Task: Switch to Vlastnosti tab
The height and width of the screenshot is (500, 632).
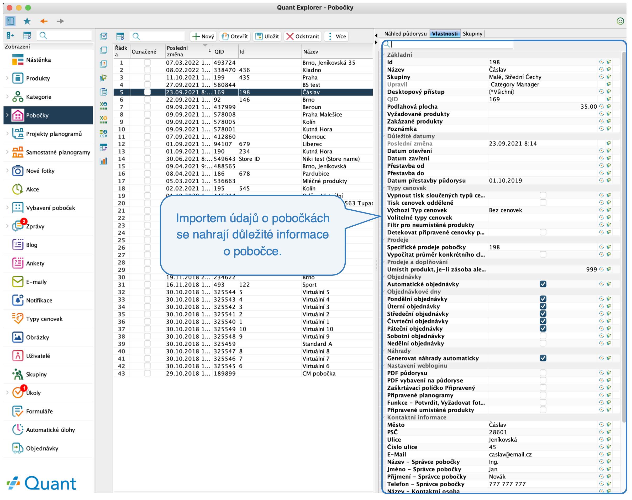Action: coord(445,34)
